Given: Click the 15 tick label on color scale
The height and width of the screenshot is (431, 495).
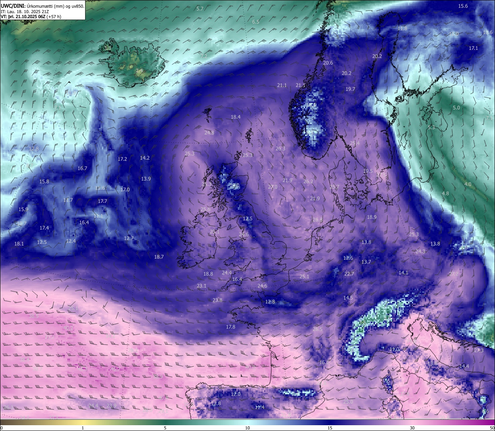Looking at the screenshot, I should pos(330,428).
